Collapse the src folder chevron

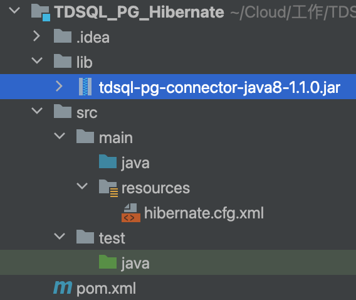coord(37,110)
